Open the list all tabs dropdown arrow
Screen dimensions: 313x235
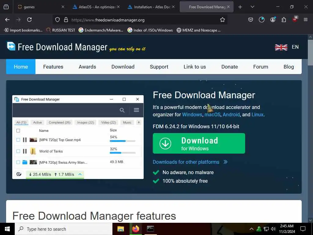252,7
